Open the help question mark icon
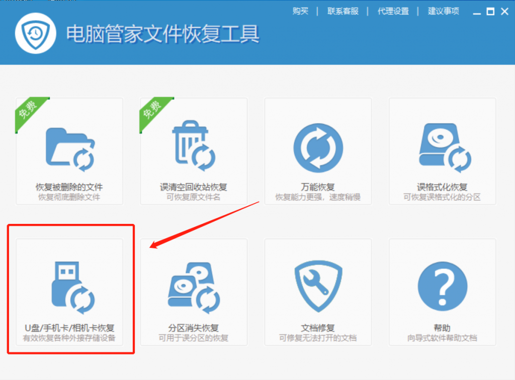Viewport: 515px width, 380px height. tap(443, 286)
